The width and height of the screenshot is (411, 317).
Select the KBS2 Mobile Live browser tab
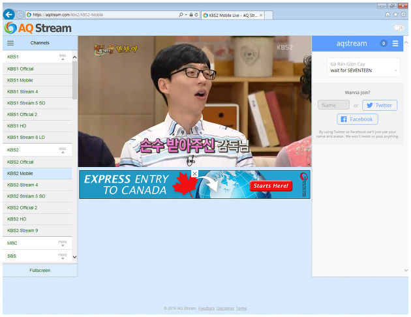pyautogui.click(x=232, y=15)
